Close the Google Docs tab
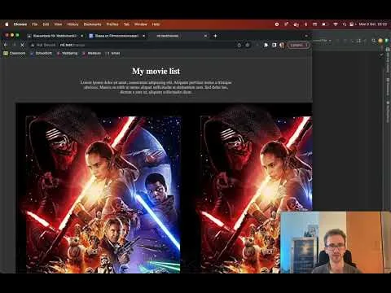Image resolution: width=391 pixels, height=293 pixels. (143, 36)
